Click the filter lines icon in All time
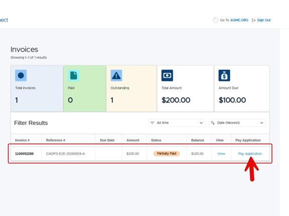 152,123
